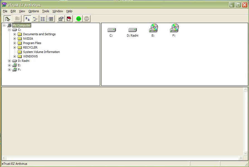Select the D: Radni drive icon
This screenshot has width=249, height=167.
[132, 30]
